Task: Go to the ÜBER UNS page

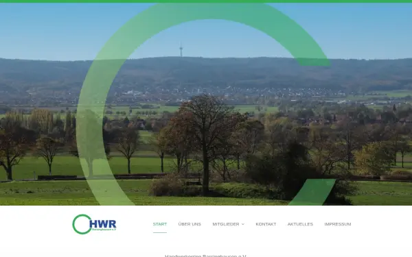Action: coord(190,224)
